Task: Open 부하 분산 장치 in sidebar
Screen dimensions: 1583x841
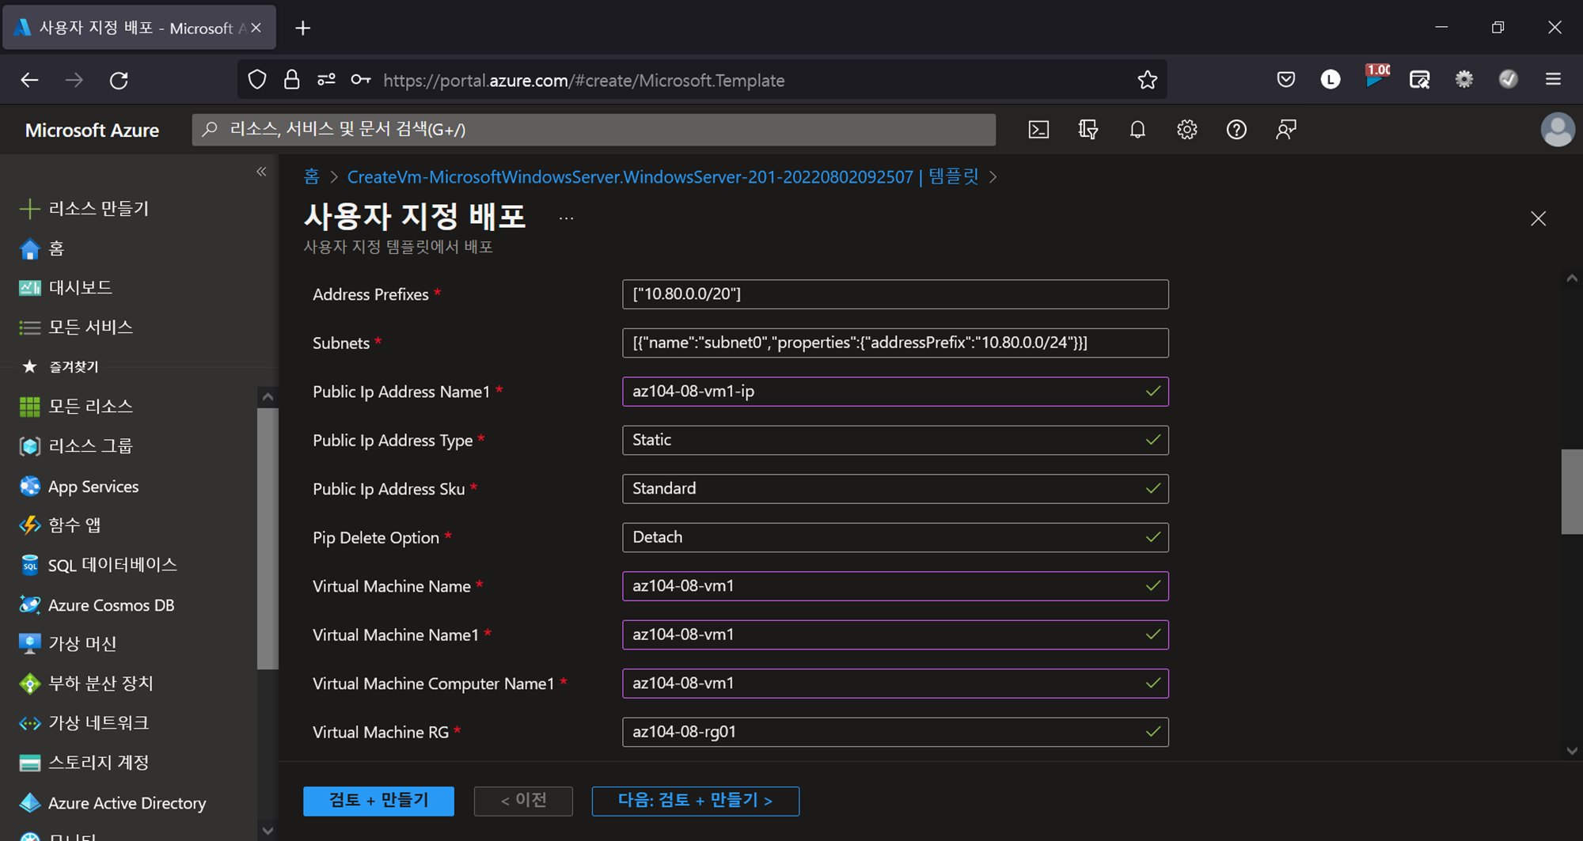Action: click(x=85, y=684)
